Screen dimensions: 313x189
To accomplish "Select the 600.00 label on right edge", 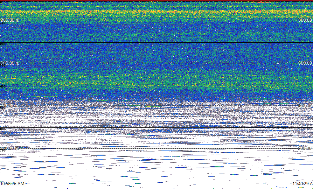I will point(305,63).
